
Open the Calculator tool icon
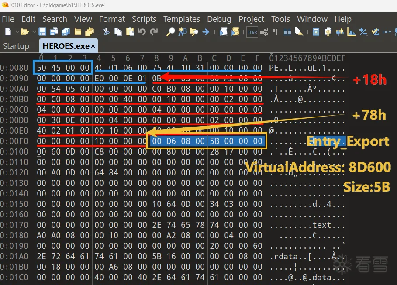point(316,32)
